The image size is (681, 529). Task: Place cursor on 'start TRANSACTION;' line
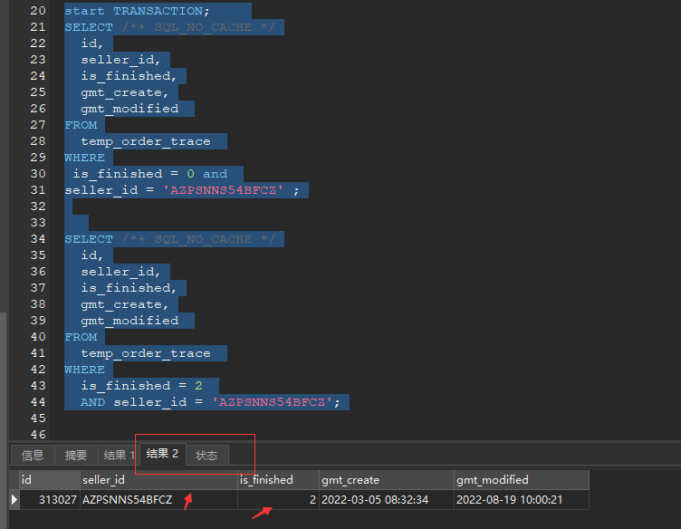pyautogui.click(x=136, y=11)
